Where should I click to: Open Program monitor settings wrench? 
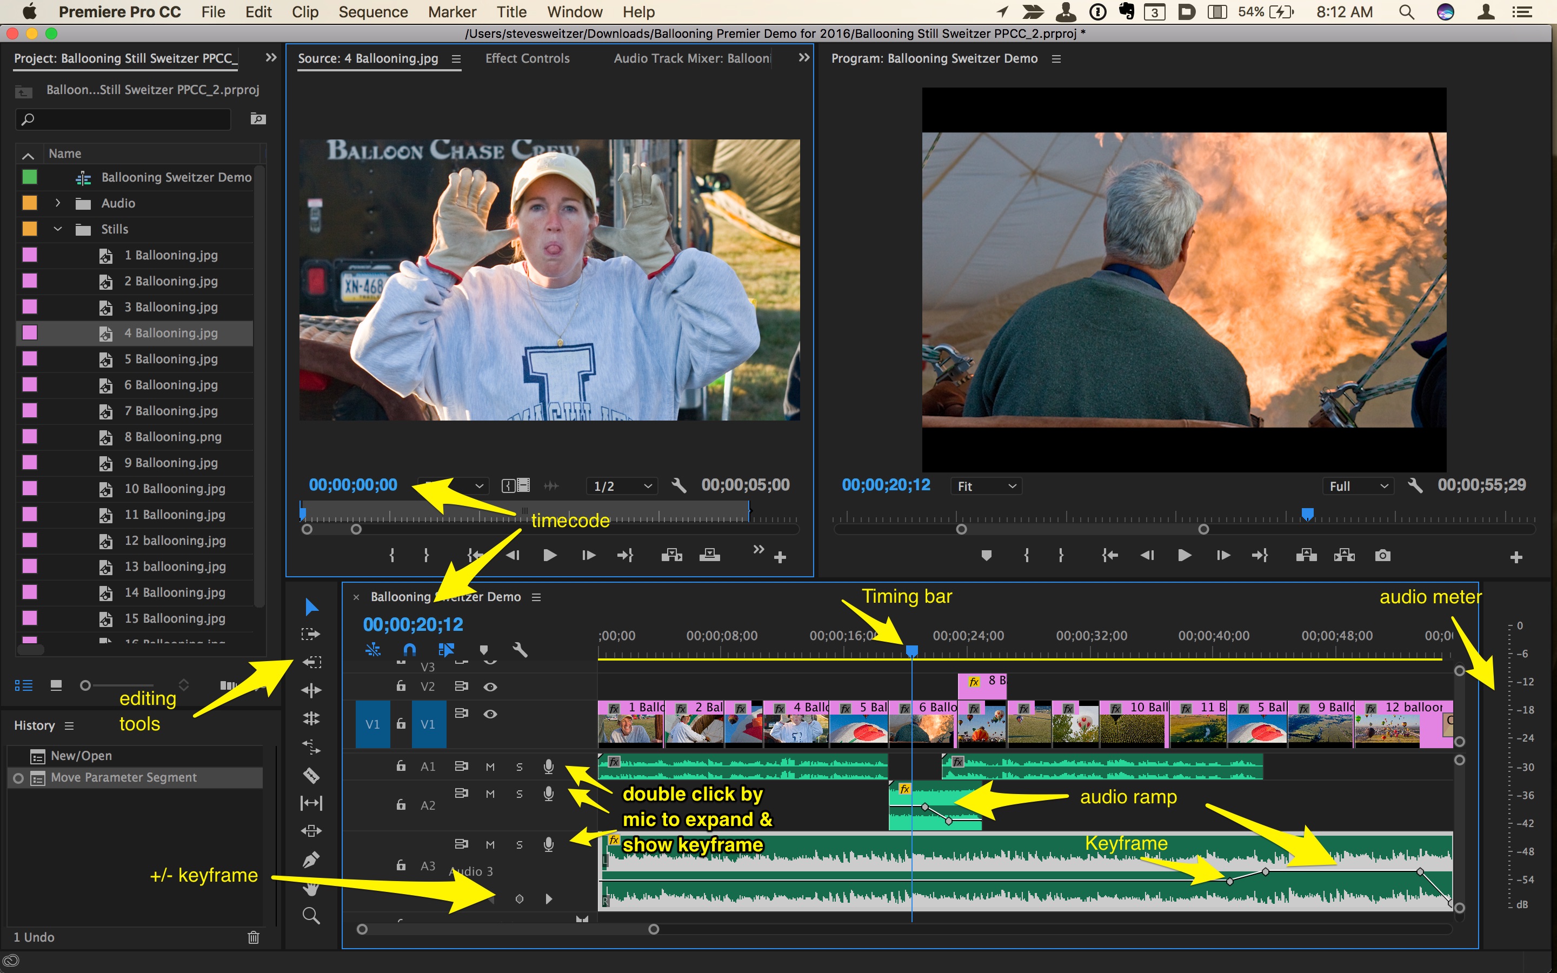[x=1415, y=486]
